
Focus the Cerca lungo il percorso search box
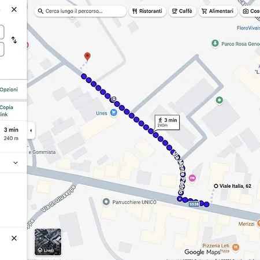(x=80, y=11)
